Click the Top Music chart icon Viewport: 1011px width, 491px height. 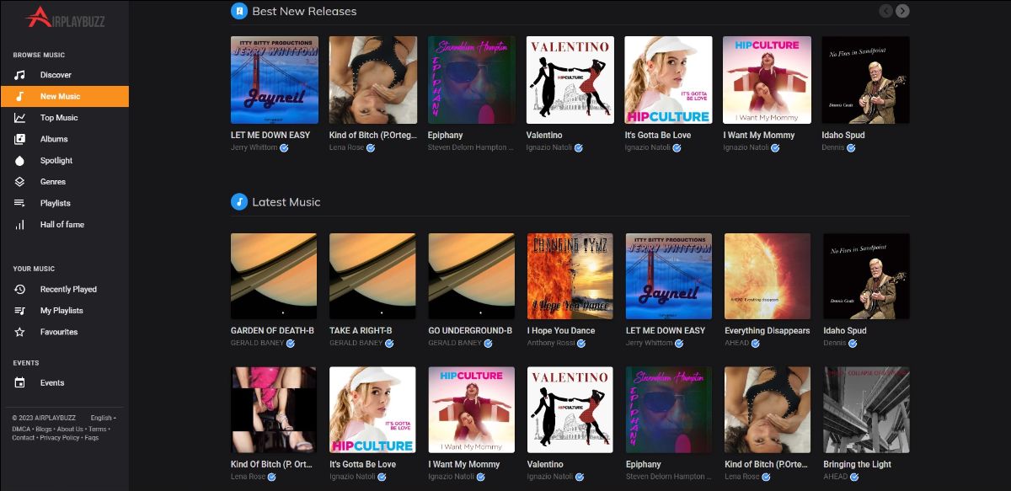pyautogui.click(x=20, y=118)
